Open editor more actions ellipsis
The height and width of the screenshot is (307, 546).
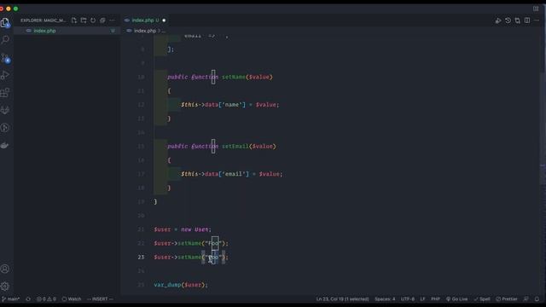(537, 20)
